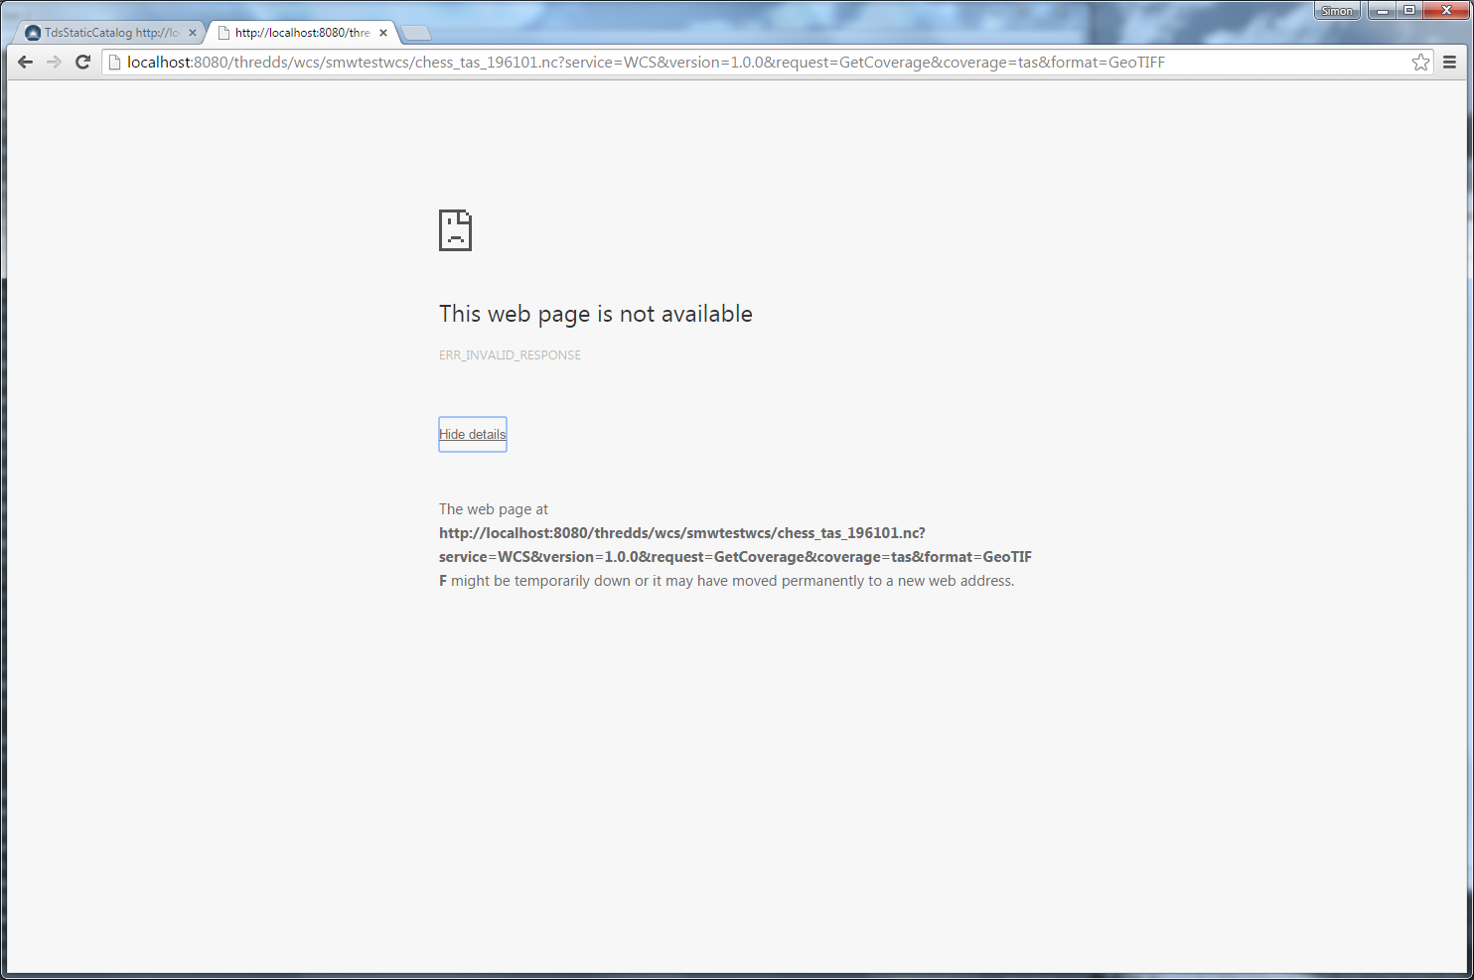The width and height of the screenshot is (1474, 980).
Task: Click the forward navigation arrow
Action: [x=55, y=63]
